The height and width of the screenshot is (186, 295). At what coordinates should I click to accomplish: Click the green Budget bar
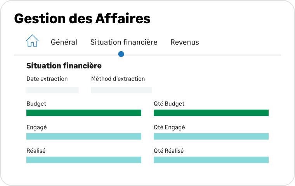[x=84, y=113]
